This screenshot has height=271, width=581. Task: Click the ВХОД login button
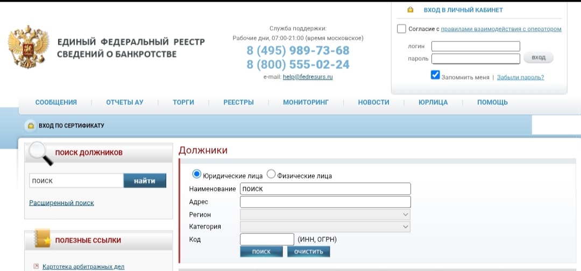pyautogui.click(x=539, y=58)
